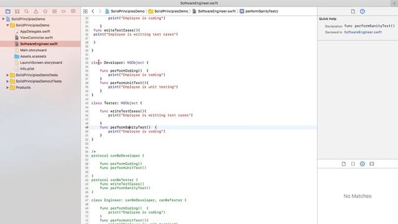Open the Test navigator
Image resolution: width=398 pixels, height=224 pixels.
click(45, 11)
